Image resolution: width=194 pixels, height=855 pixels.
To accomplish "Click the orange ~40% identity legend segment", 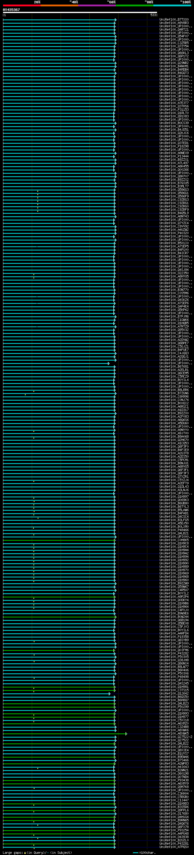I will (60, 5).
